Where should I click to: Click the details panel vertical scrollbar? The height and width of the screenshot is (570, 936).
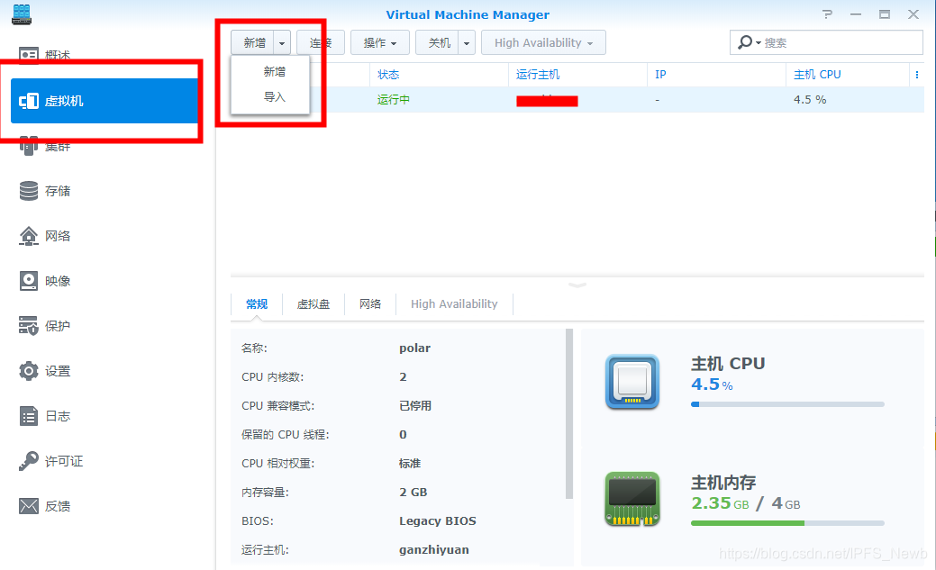568,413
